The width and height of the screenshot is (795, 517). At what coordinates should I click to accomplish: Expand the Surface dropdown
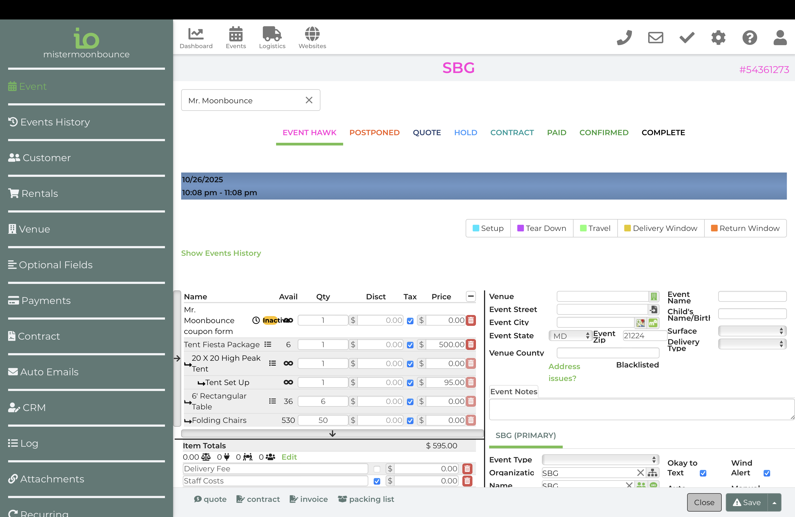click(752, 331)
